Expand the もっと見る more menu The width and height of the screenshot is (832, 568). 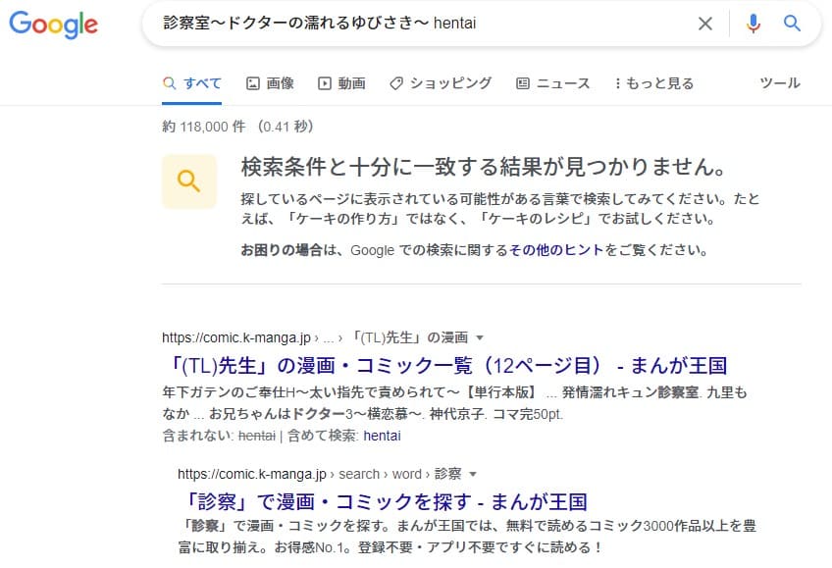coord(653,83)
